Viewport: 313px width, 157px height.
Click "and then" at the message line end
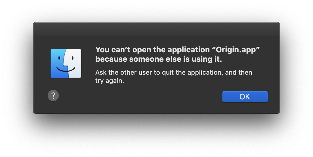[x=239, y=72]
